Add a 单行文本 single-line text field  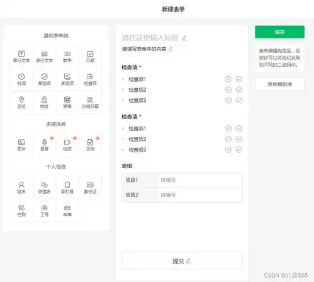(x=21, y=57)
